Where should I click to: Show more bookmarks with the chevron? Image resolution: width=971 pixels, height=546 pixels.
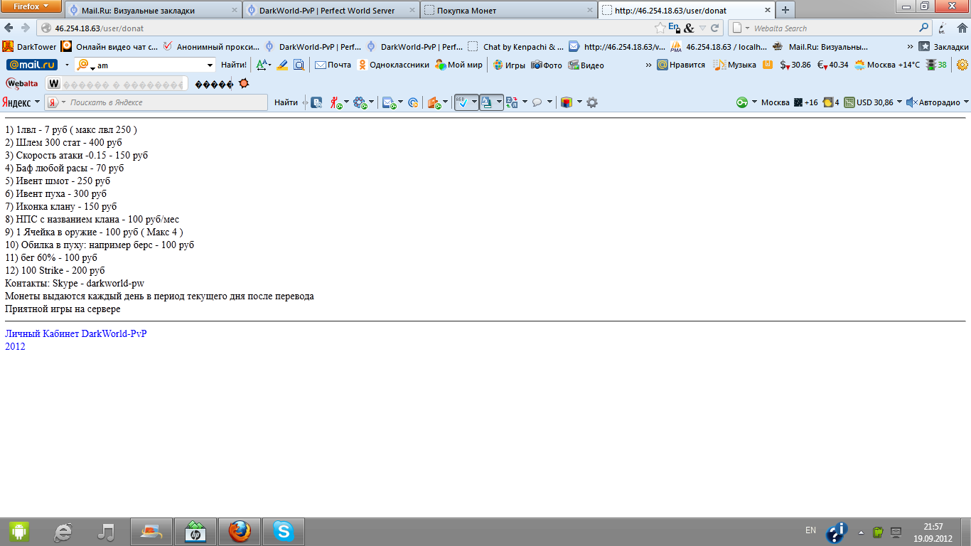coord(911,46)
